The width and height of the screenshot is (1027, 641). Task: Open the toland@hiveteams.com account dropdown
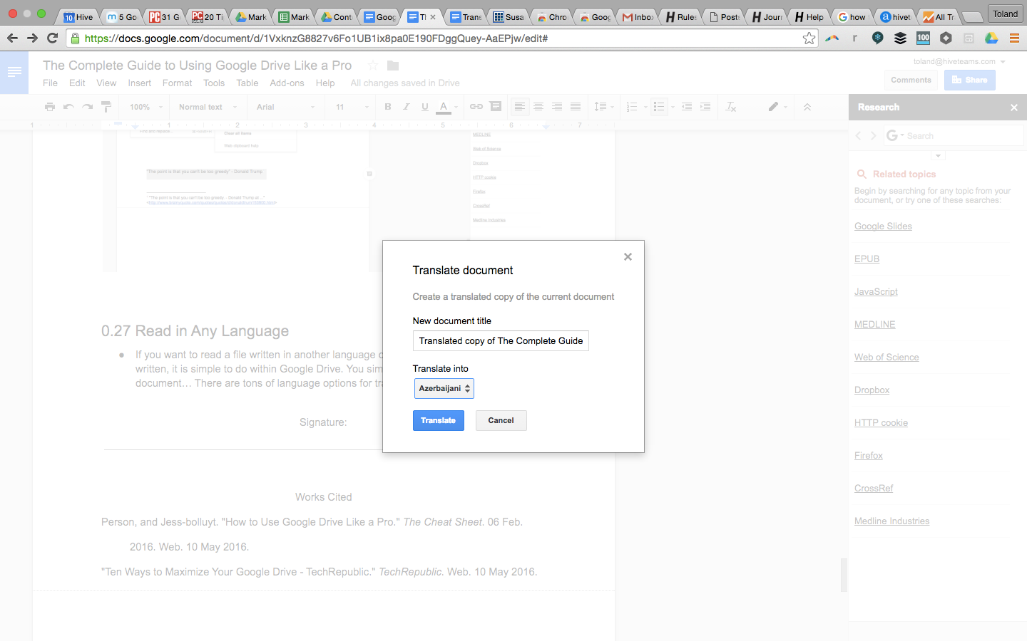point(959,61)
